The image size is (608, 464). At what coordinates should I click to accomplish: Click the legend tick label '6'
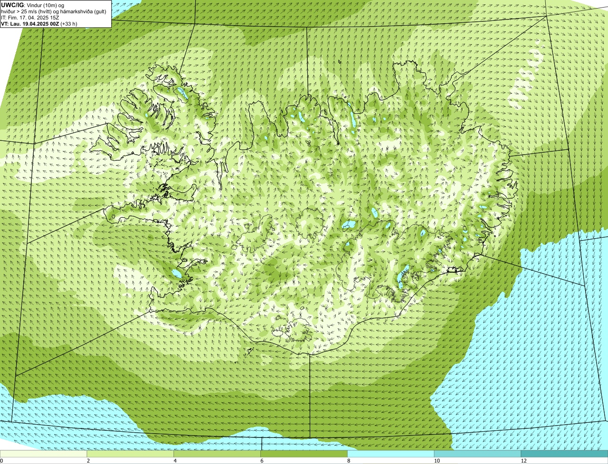point(262,461)
